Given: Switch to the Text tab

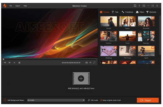Looking at the screenshot, I should [x=115, y=12].
